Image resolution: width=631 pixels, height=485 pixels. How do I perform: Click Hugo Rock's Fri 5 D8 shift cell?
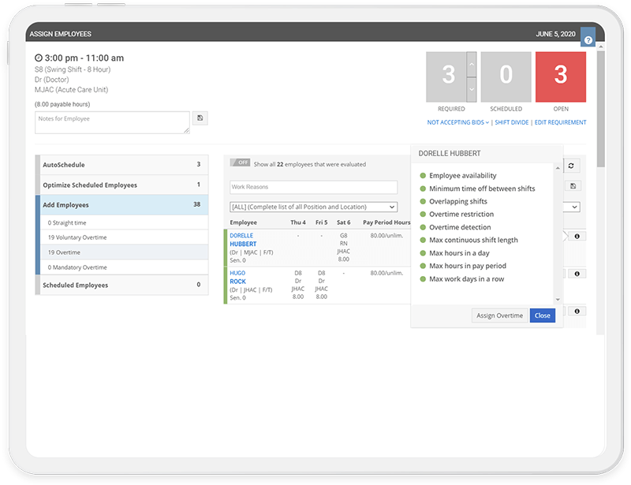pyautogui.click(x=321, y=285)
